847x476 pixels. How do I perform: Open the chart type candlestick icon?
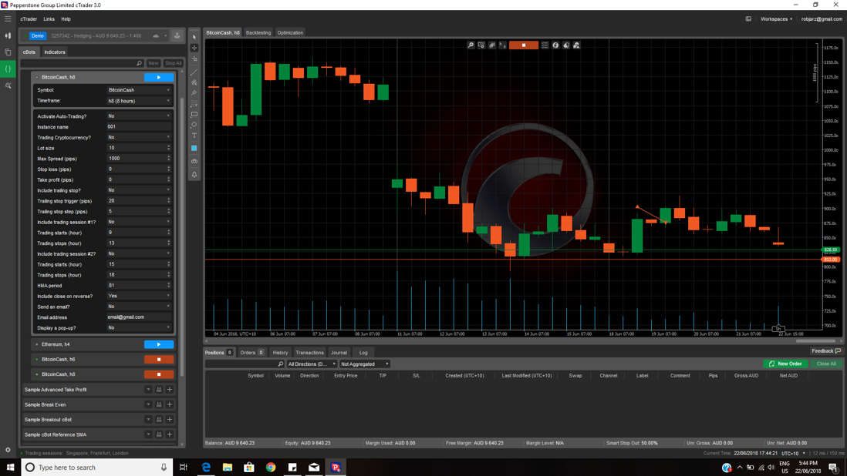tap(492, 45)
